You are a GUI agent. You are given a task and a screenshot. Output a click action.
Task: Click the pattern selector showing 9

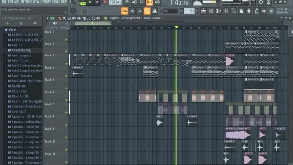click(x=189, y=11)
